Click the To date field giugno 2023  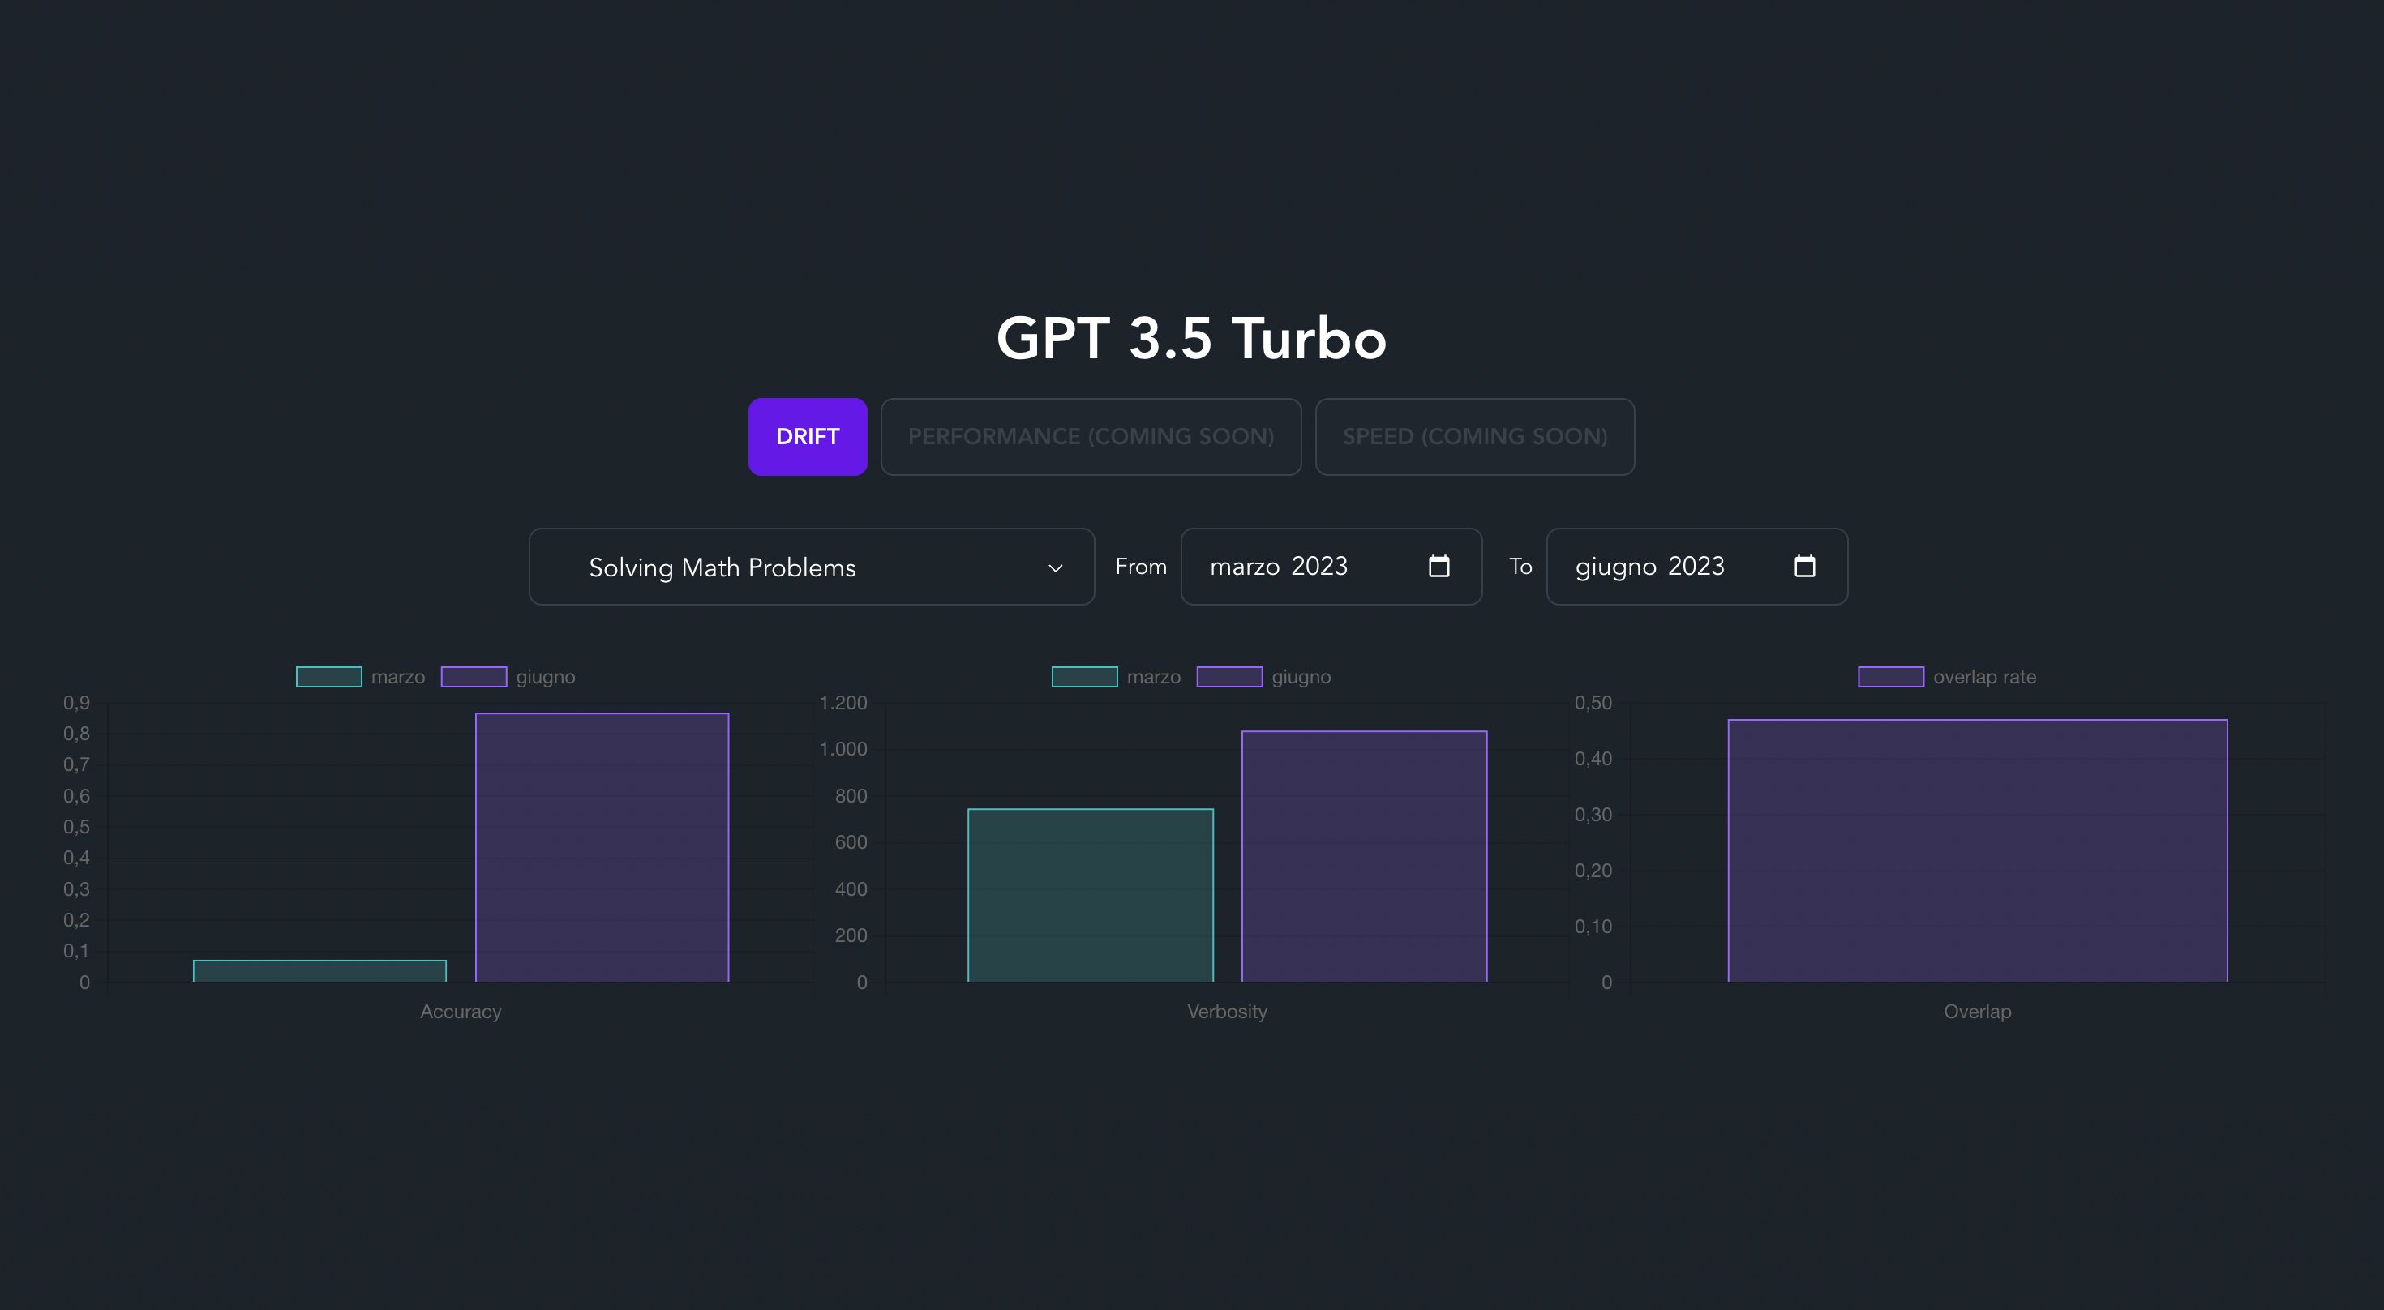click(1697, 566)
